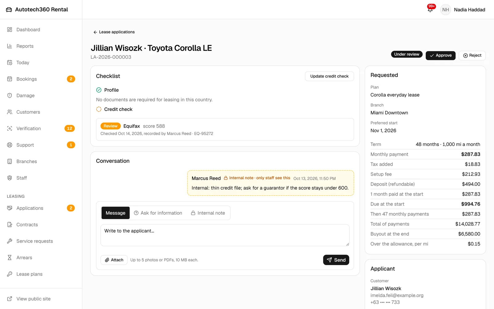Switch to Ask for information tab
Screen dimensions: 494x309
coord(158,213)
